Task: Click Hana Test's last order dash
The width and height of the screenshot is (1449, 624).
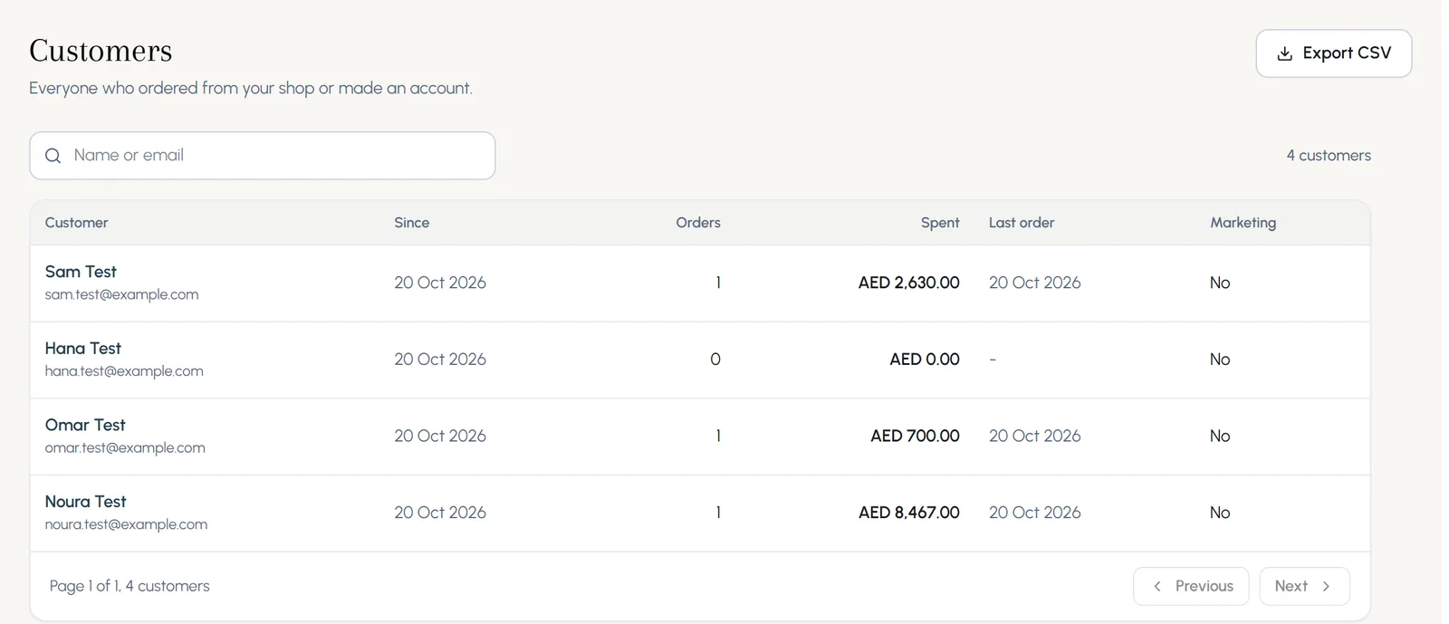Action: coord(993,360)
